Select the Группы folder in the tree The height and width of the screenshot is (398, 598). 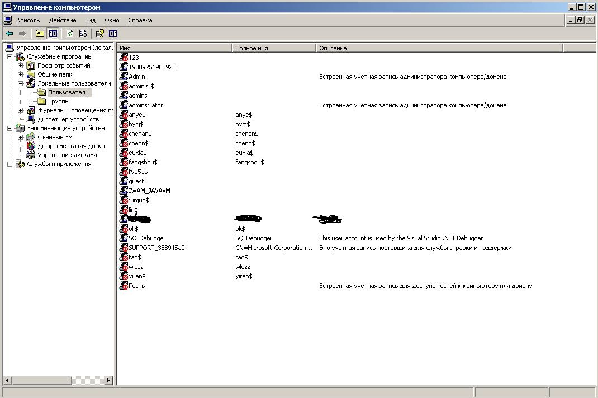[59, 101]
